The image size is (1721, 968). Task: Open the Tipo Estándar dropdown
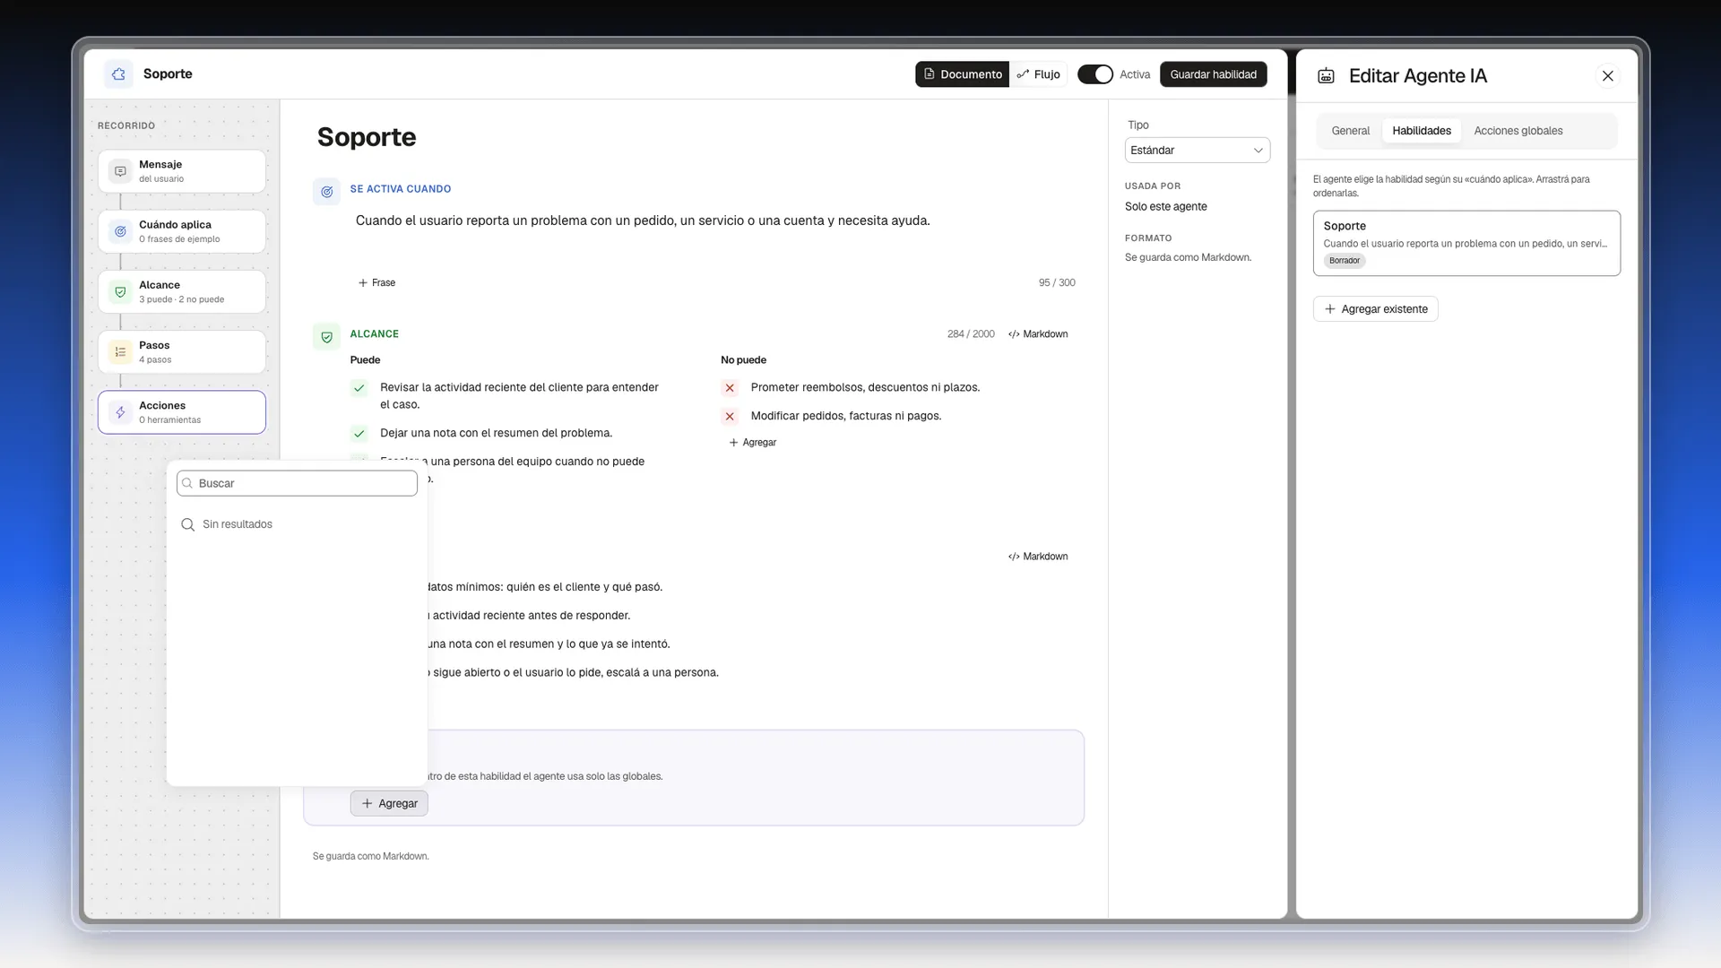1197,151
